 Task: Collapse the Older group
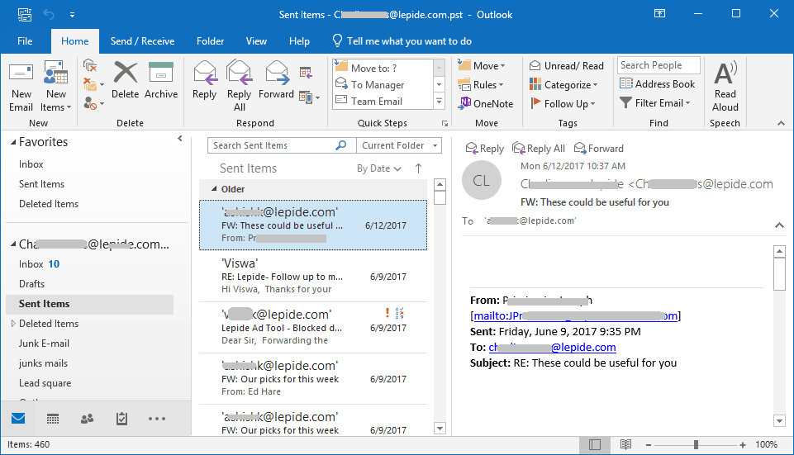point(214,189)
